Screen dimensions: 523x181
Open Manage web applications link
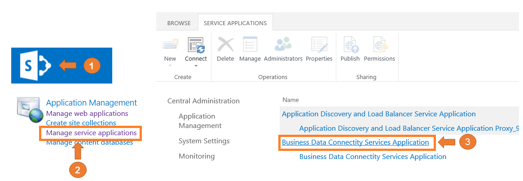click(x=87, y=114)
